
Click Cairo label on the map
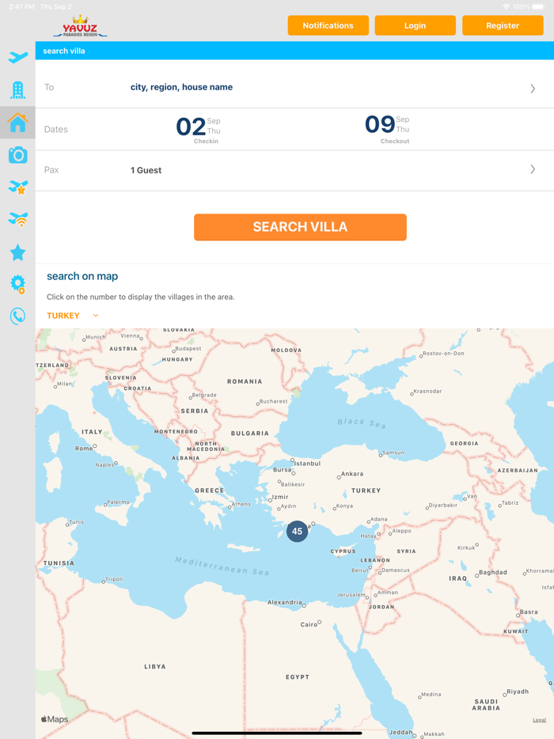coord(309,624)
